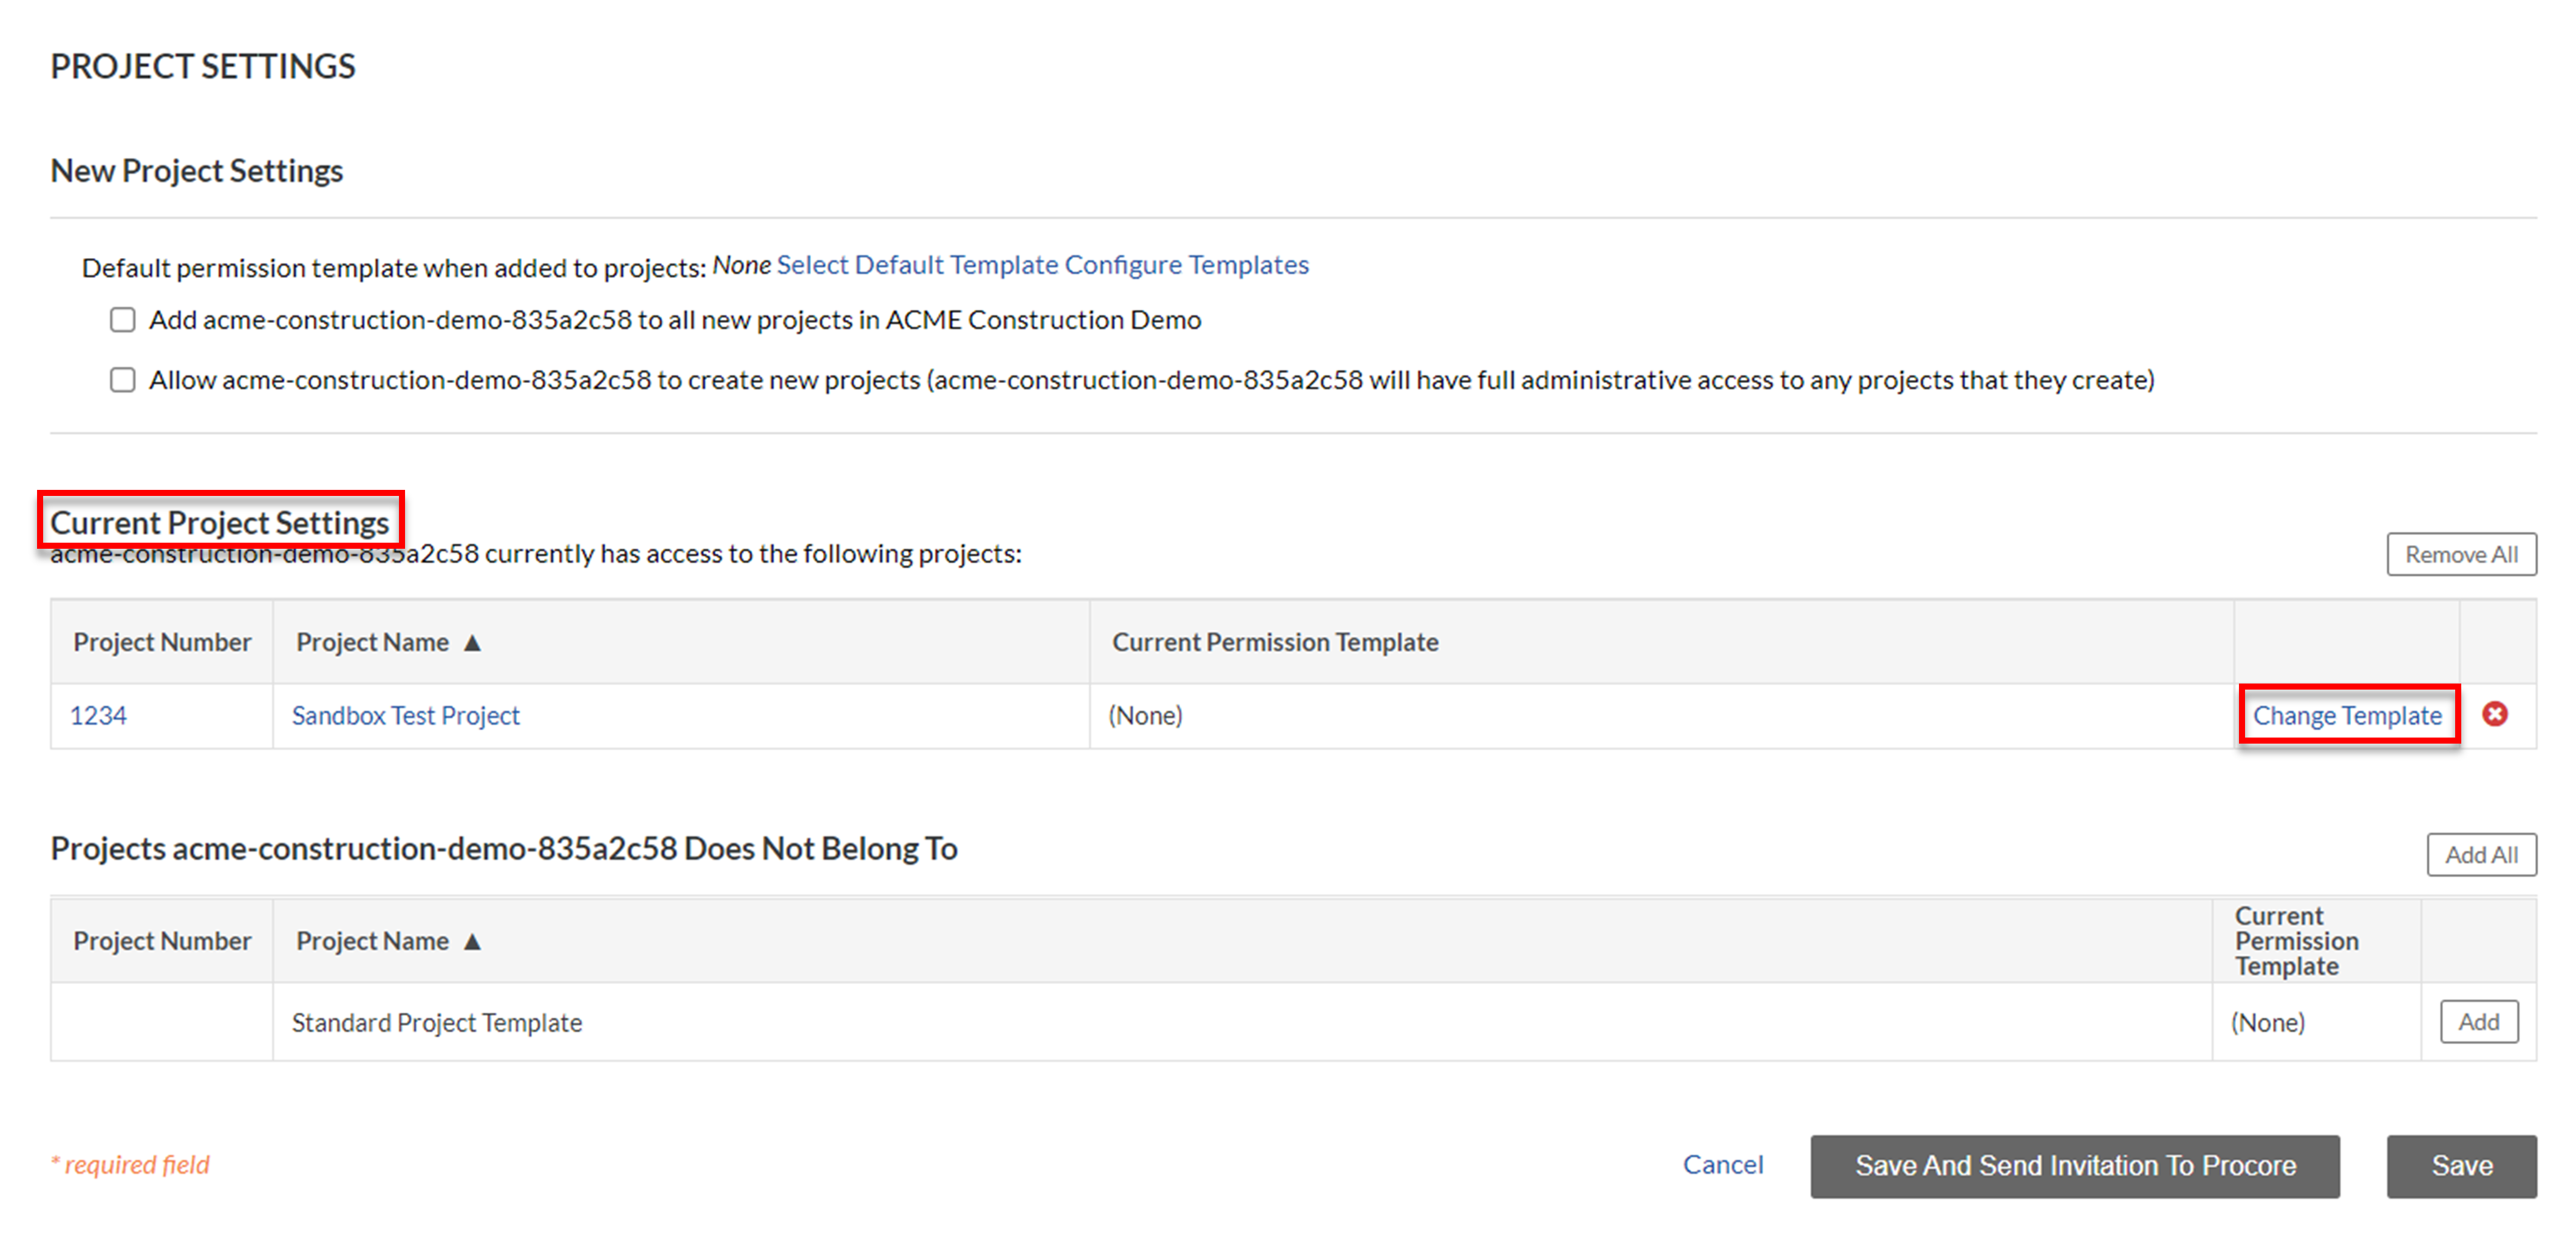Sort current projects by Project Name arrow

[472, 643]
